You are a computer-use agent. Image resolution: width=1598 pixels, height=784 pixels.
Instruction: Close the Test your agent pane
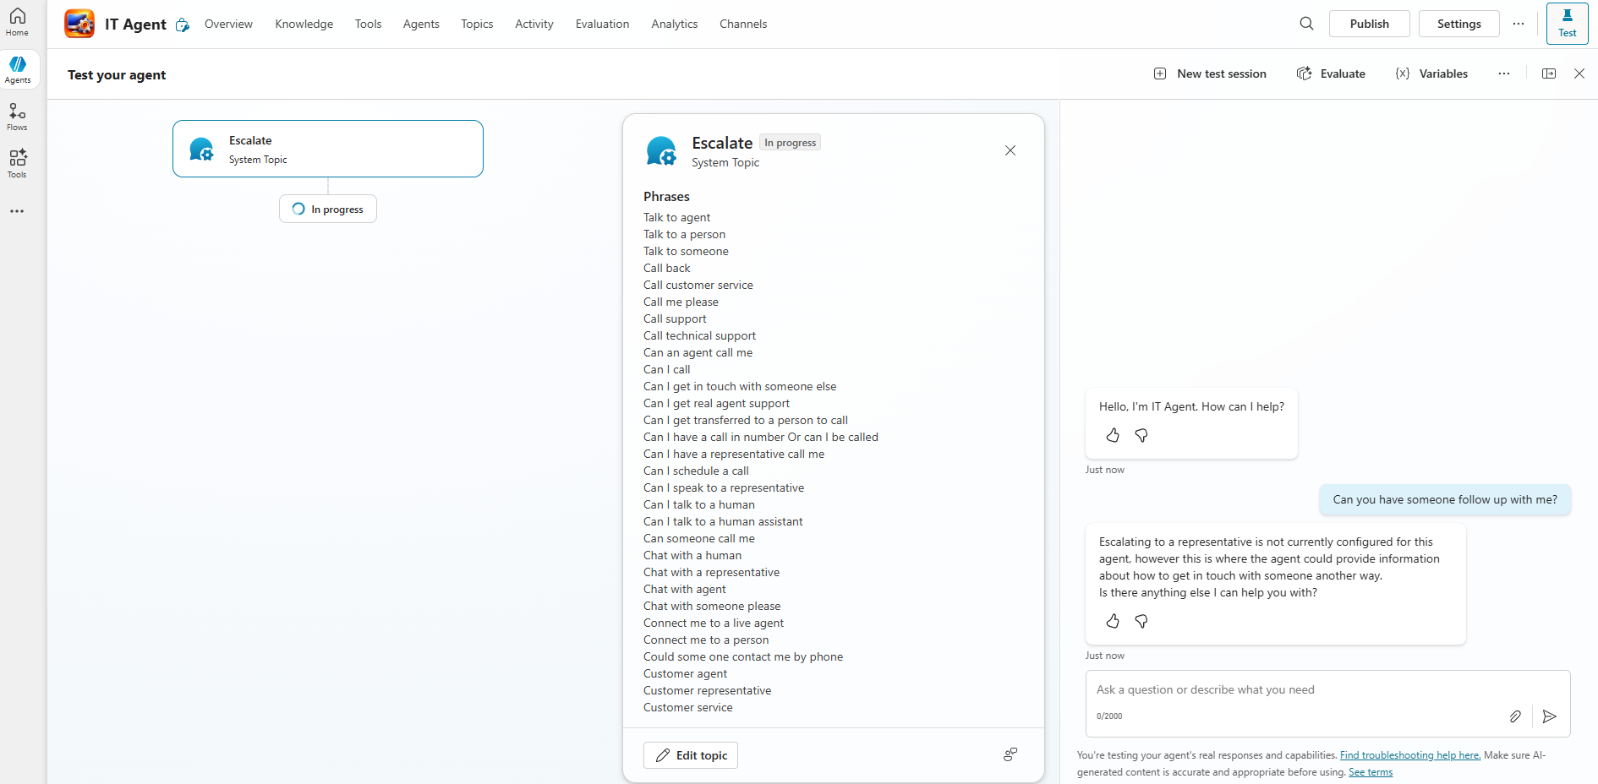tap(1579, 73)
